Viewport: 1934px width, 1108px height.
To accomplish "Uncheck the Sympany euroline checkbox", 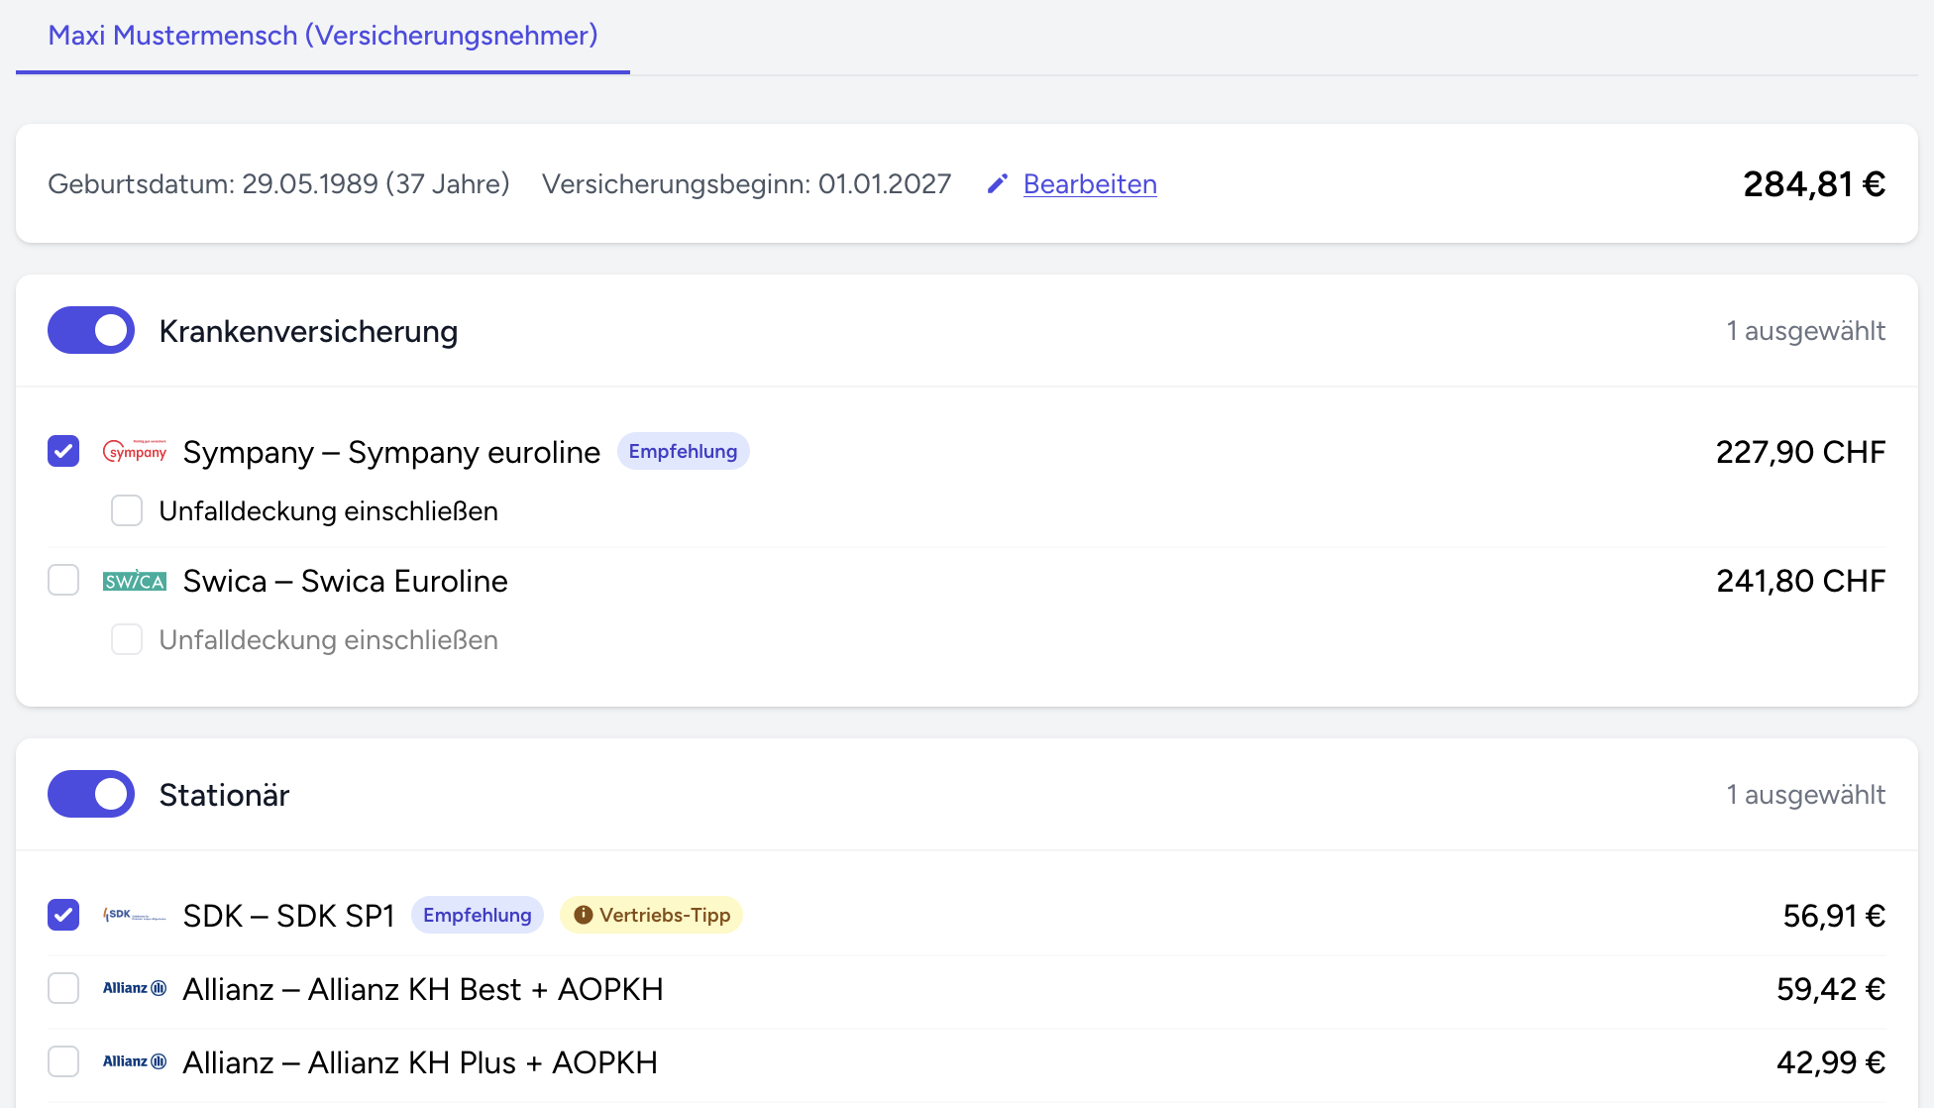I will pyautogui.click(x=63, y=451).
